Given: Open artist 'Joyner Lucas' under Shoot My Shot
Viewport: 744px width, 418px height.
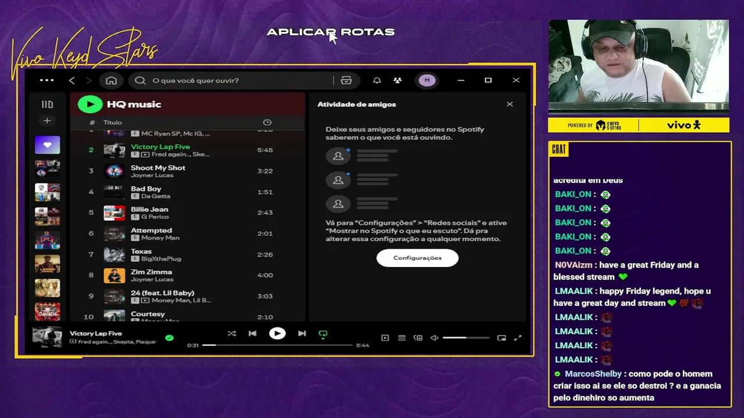Looking at the screenshot, I should click(x=152, y=175).
